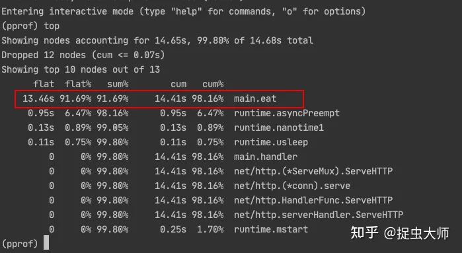Click the 'top' command text
The width and height of the screenshot is (462, 253).
click(x=52, y=26)
